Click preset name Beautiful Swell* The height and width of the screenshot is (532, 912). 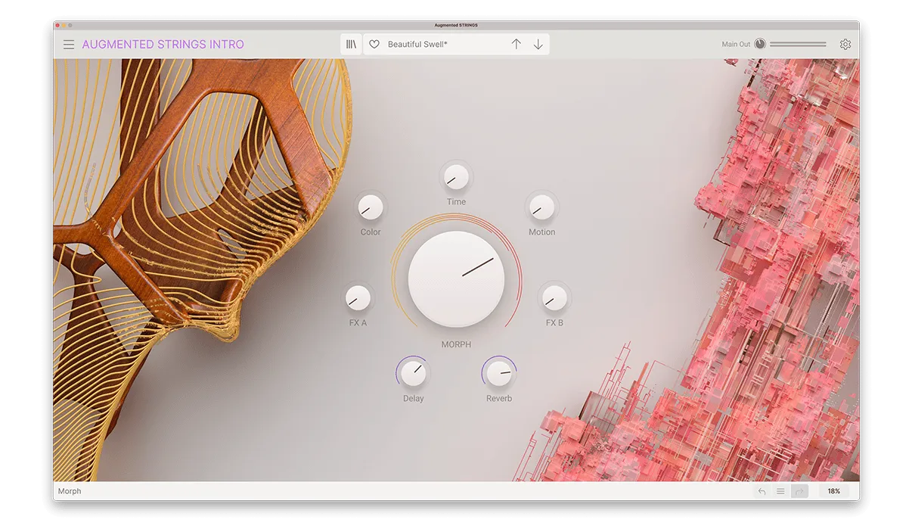pos(417,45)
